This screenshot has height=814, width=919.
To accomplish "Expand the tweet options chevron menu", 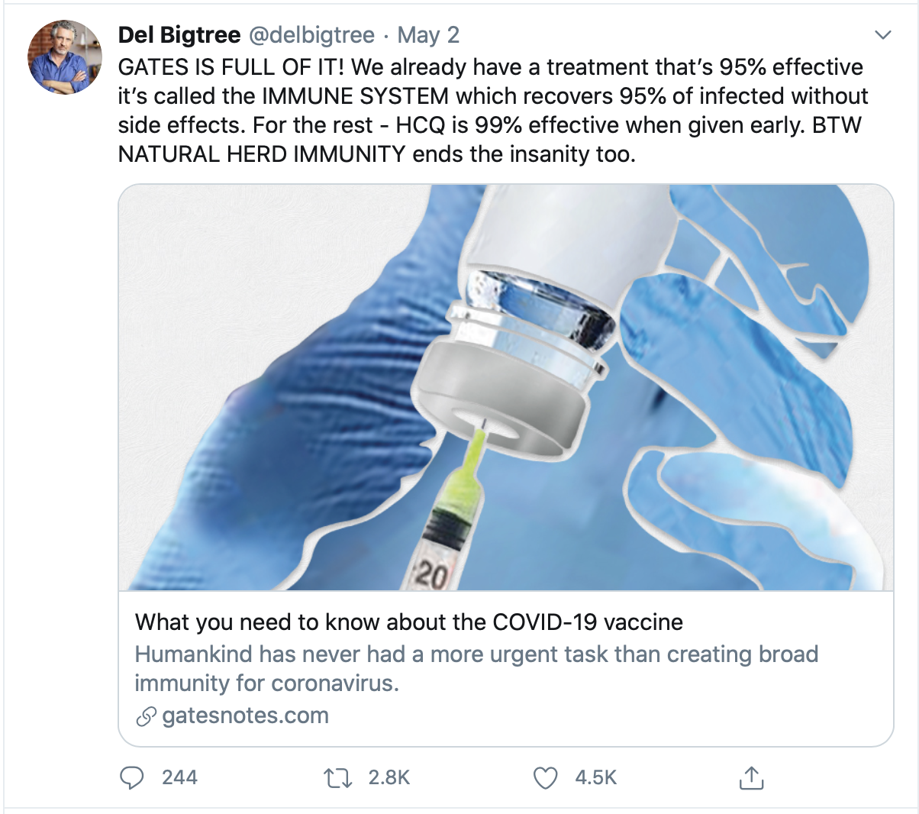I will pos(882,35).
